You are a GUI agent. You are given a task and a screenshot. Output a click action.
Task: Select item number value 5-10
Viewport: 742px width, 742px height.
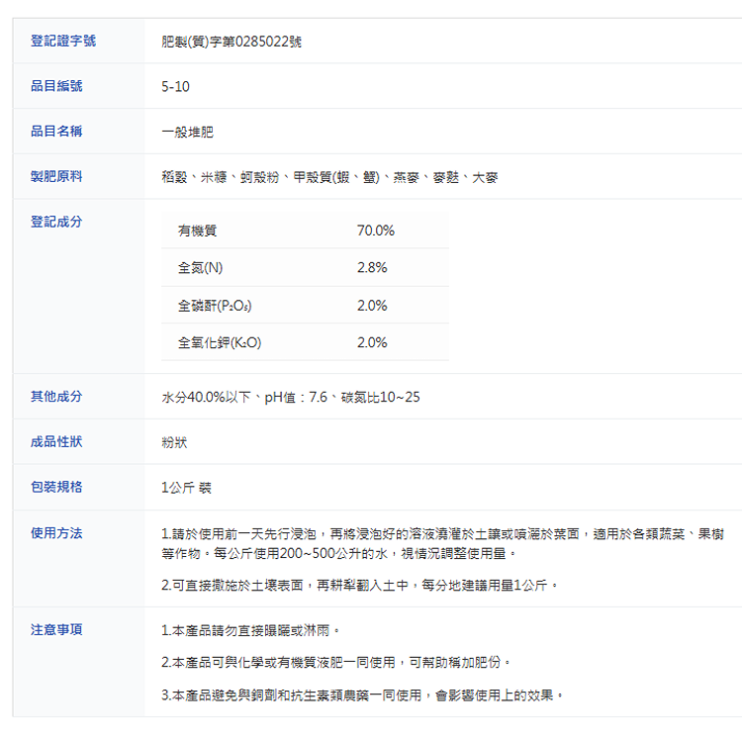pyautogui.click(x=175, y=87)
